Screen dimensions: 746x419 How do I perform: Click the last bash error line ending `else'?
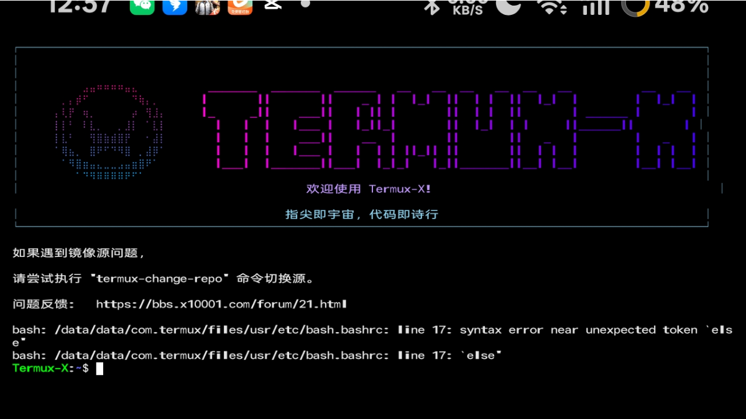(x=257, y=355)
